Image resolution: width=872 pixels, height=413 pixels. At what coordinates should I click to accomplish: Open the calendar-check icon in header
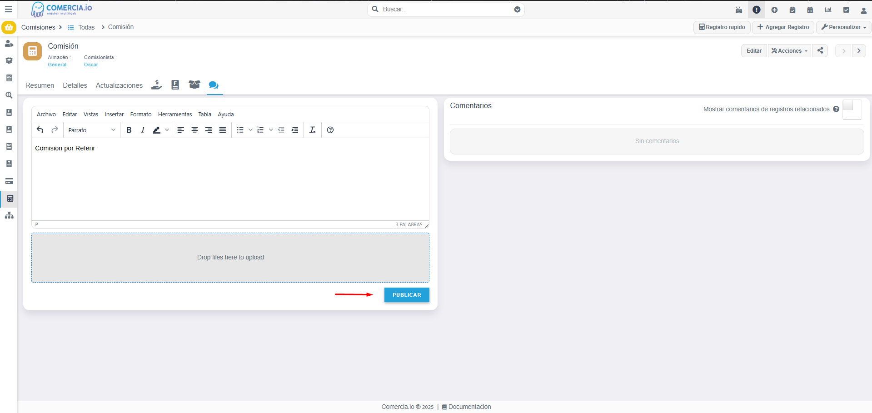pos(792,10)
